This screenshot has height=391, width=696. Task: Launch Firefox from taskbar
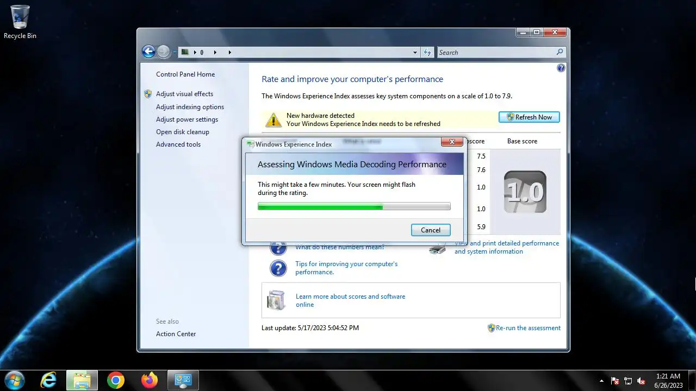coord(149,380)
